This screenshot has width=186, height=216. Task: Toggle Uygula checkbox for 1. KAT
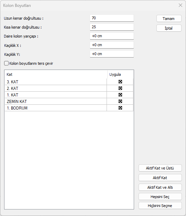(x=120, y=95)
